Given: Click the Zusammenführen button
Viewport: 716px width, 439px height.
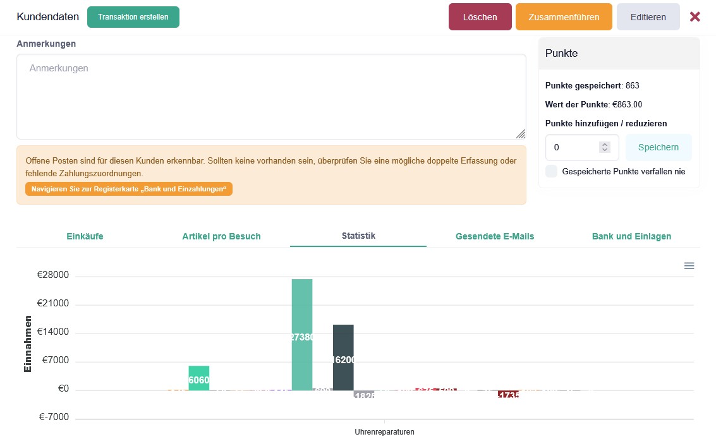Looking at the screenshot, I should (564, 17).
